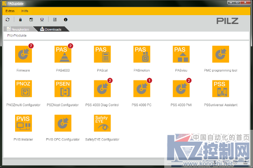Screen dimensions: 253x168
Task: Click the list view toolbar icon
Action: click(x=55, y=20)
